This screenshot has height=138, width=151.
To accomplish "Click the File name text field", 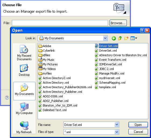I will click(x=89, y=125).
